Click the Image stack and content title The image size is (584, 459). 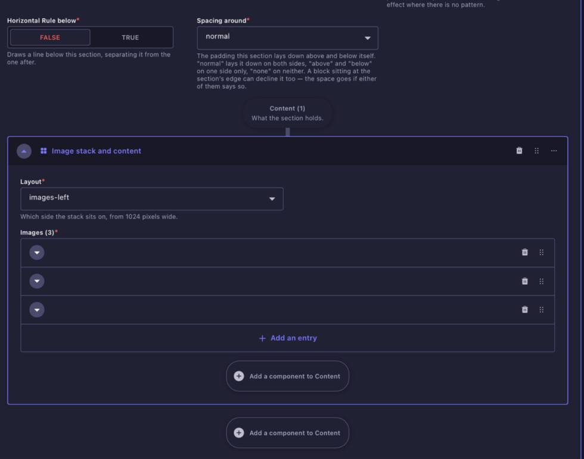coord(96,151)
